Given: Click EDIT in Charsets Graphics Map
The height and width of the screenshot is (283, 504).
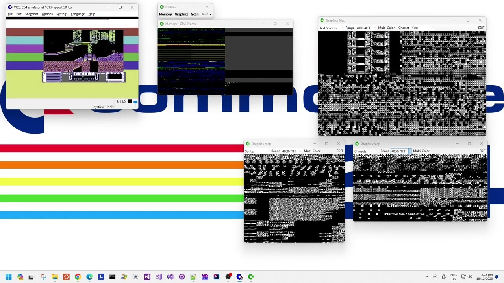Looking at the screenshot, I should pyautogui.click(x=482, y=151).
